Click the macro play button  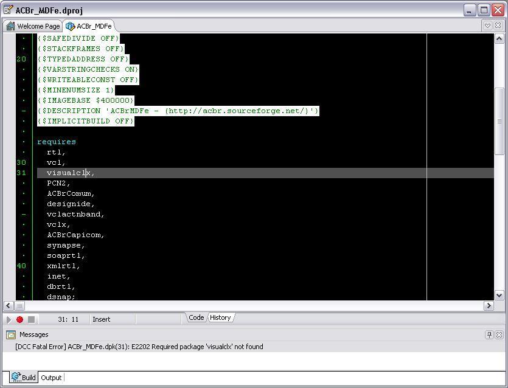9,320
